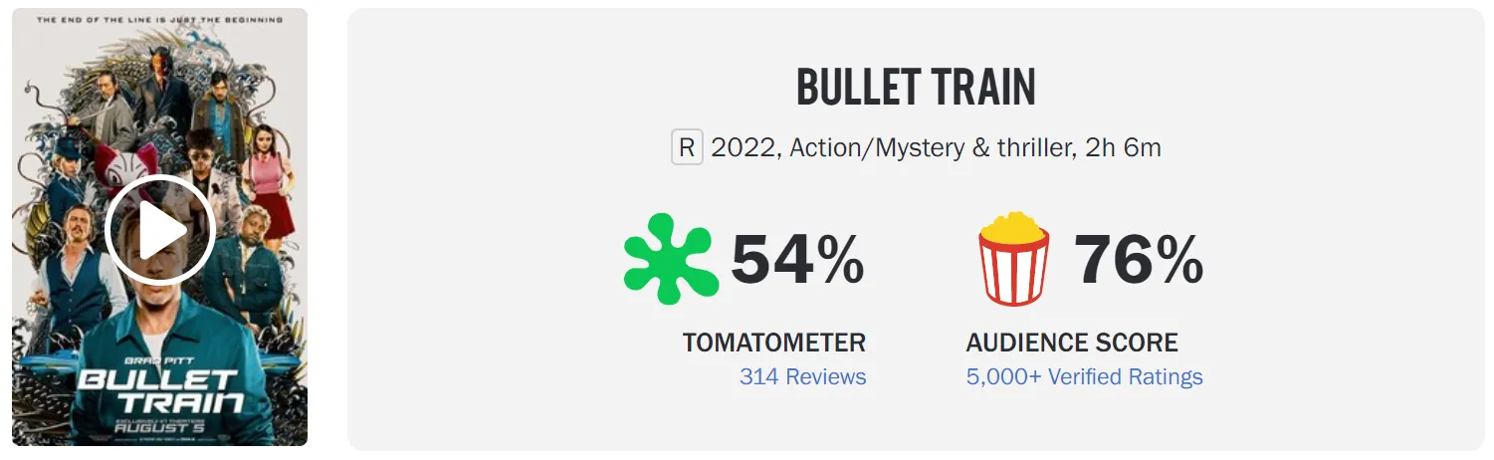Click the 76% audience score
1494x460 pixels.
pyautogui.click(x=1138, y=260)
